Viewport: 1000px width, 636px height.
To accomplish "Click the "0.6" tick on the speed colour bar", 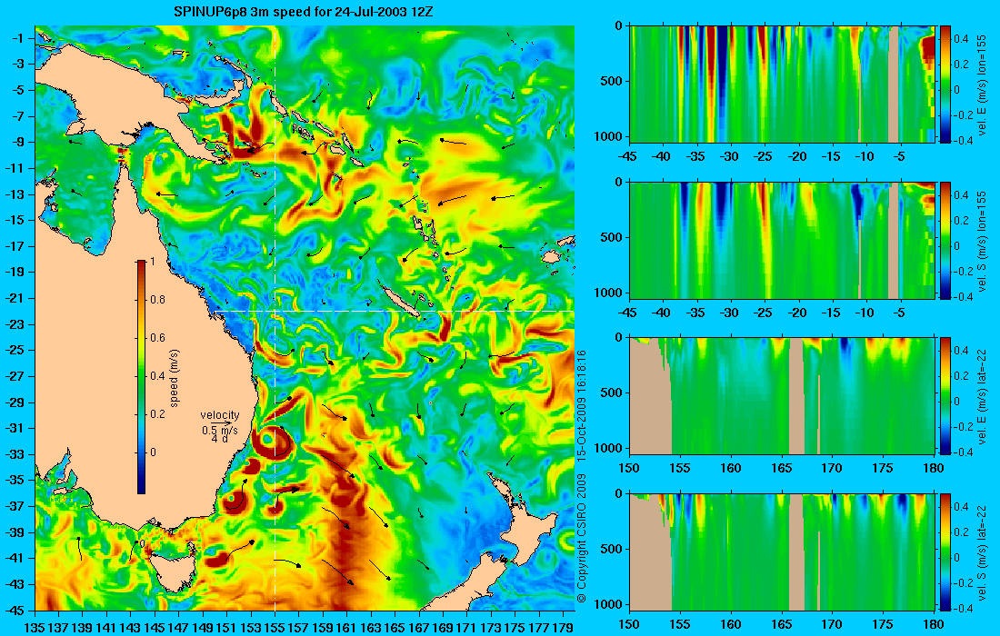I will tap(157, 338).
